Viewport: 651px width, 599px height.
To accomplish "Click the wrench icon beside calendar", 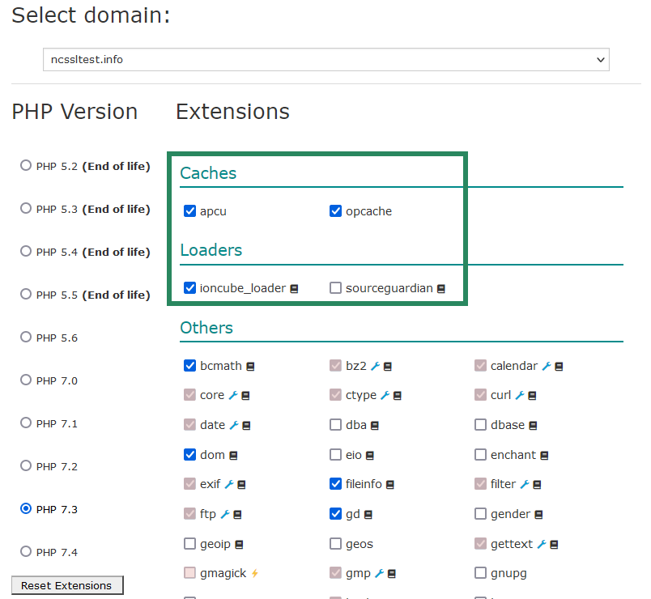I will click(547, 366).
